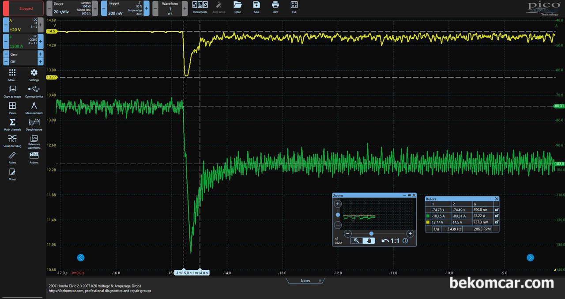The image size is (565, 299).
Task: Decrease Channel A input range
Action: point(6,25)
